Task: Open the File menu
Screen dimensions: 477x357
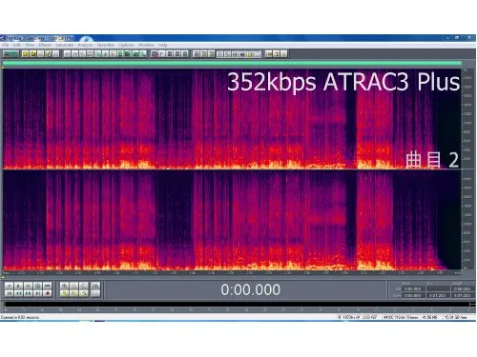Action: coord(6,45)
